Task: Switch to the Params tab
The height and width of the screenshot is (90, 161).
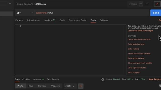Action: coord(19,20)
